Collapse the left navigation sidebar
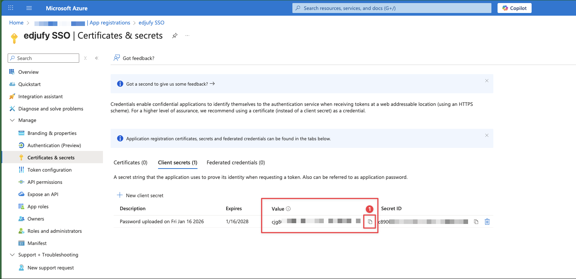Screen dimensions: 576x279 click(96, 58)
